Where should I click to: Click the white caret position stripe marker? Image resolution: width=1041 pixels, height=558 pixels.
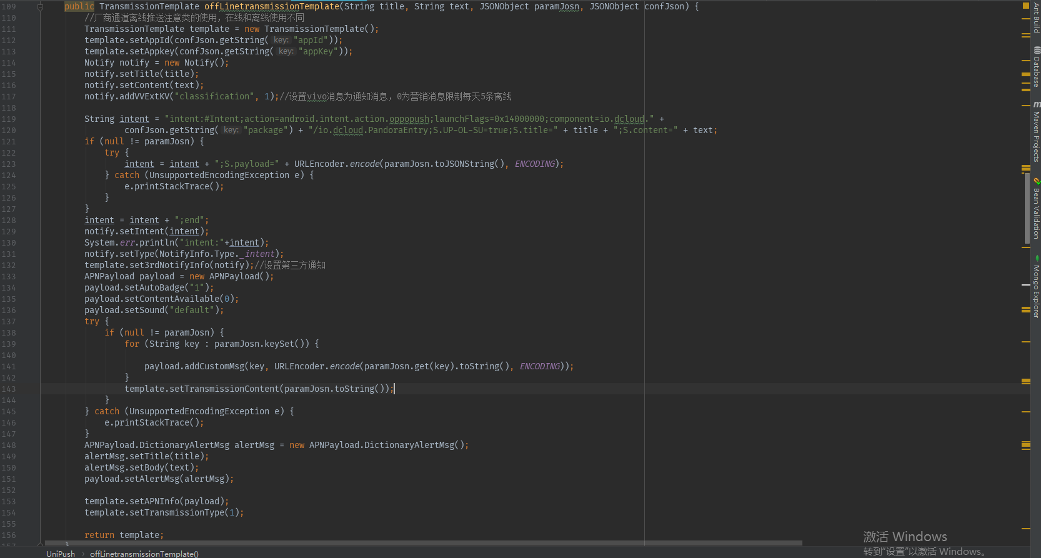(x=1025, y=285)
